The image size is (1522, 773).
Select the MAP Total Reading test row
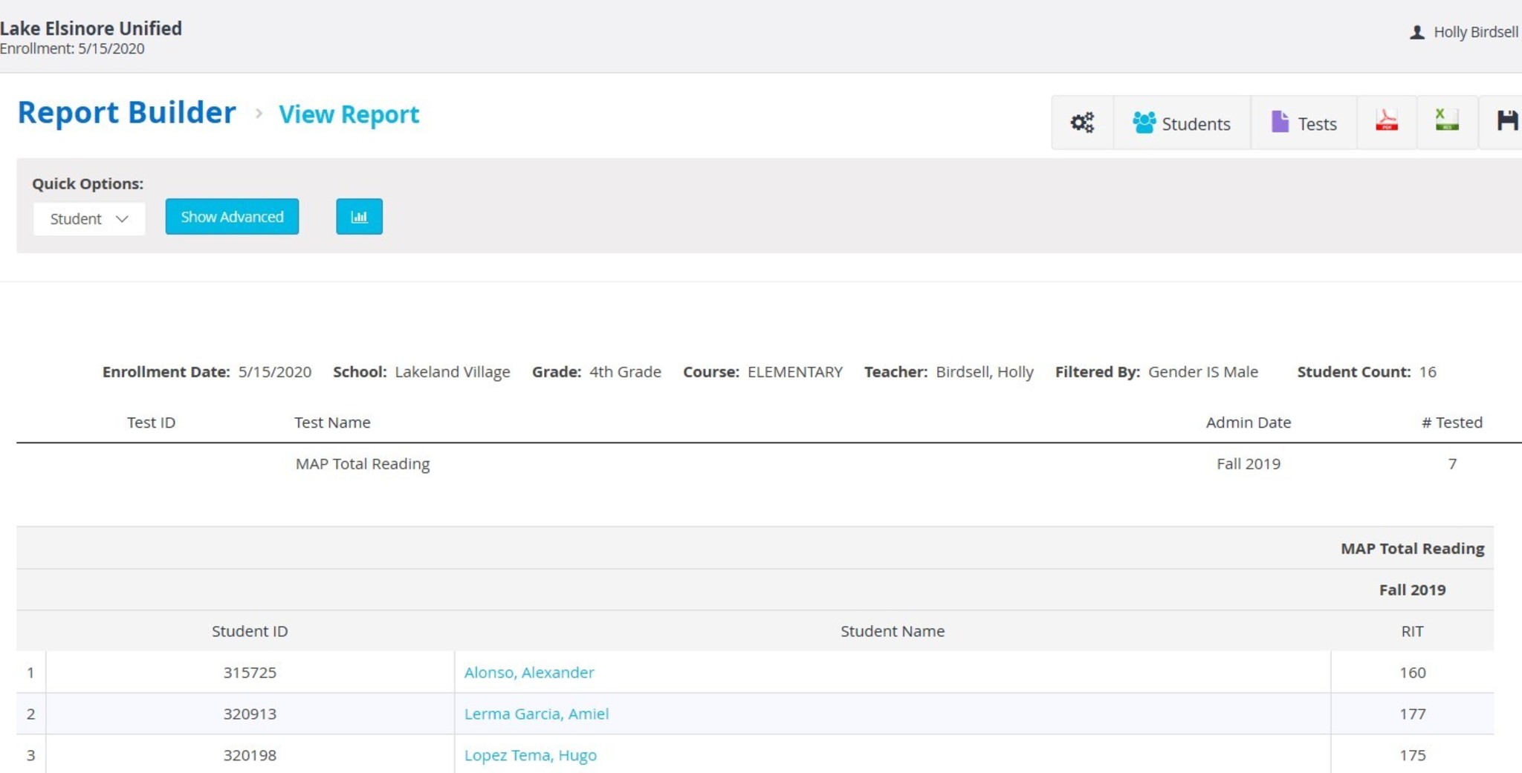point(363,464)
